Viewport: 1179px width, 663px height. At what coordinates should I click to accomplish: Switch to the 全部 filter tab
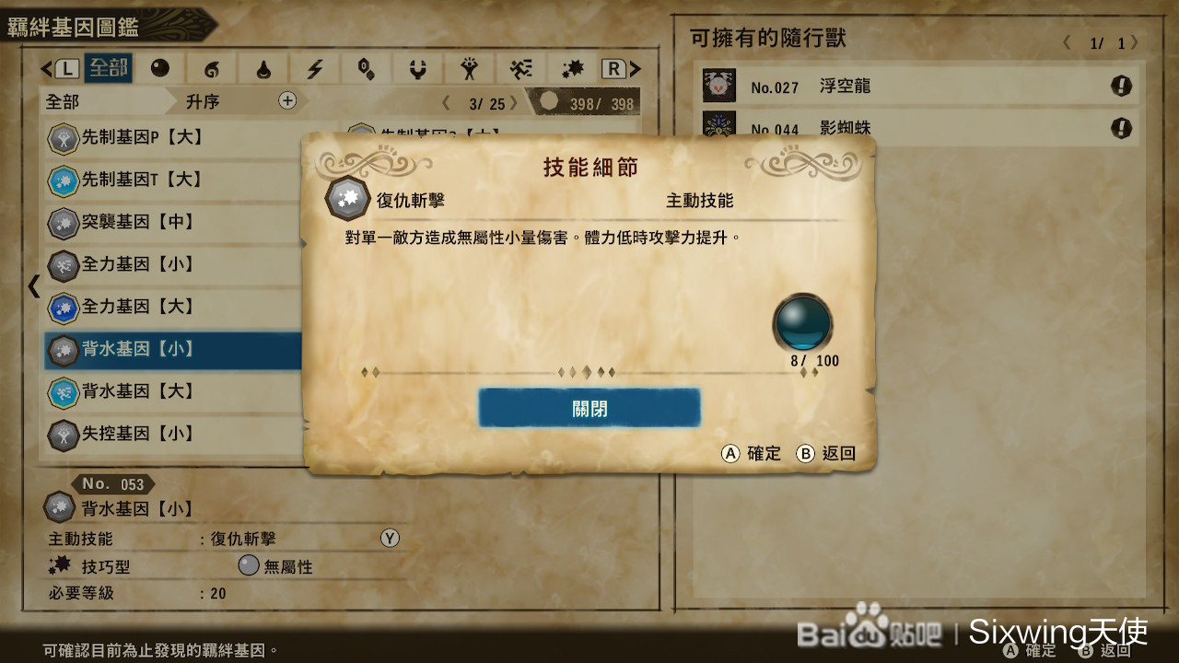[108, 69]
